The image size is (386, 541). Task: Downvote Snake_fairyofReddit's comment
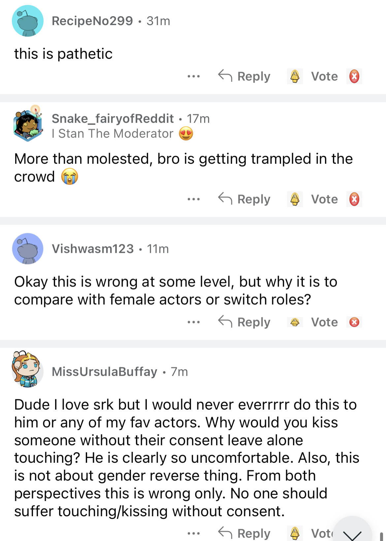tap(354, 199)
